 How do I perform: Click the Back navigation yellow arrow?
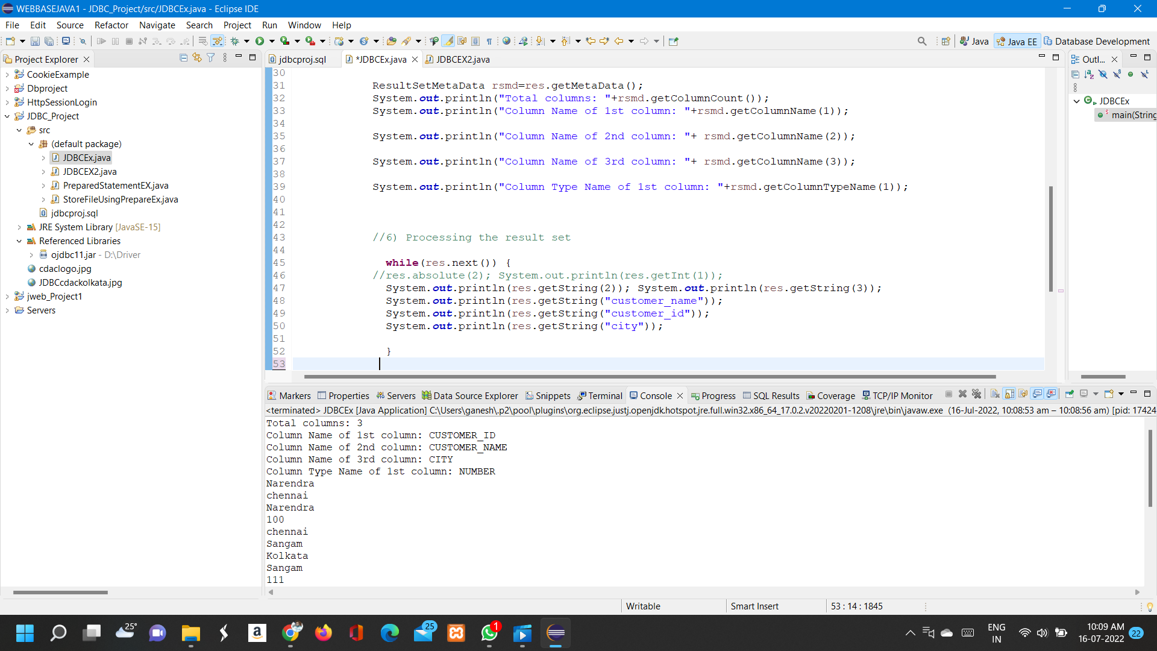tap(618, 41)
